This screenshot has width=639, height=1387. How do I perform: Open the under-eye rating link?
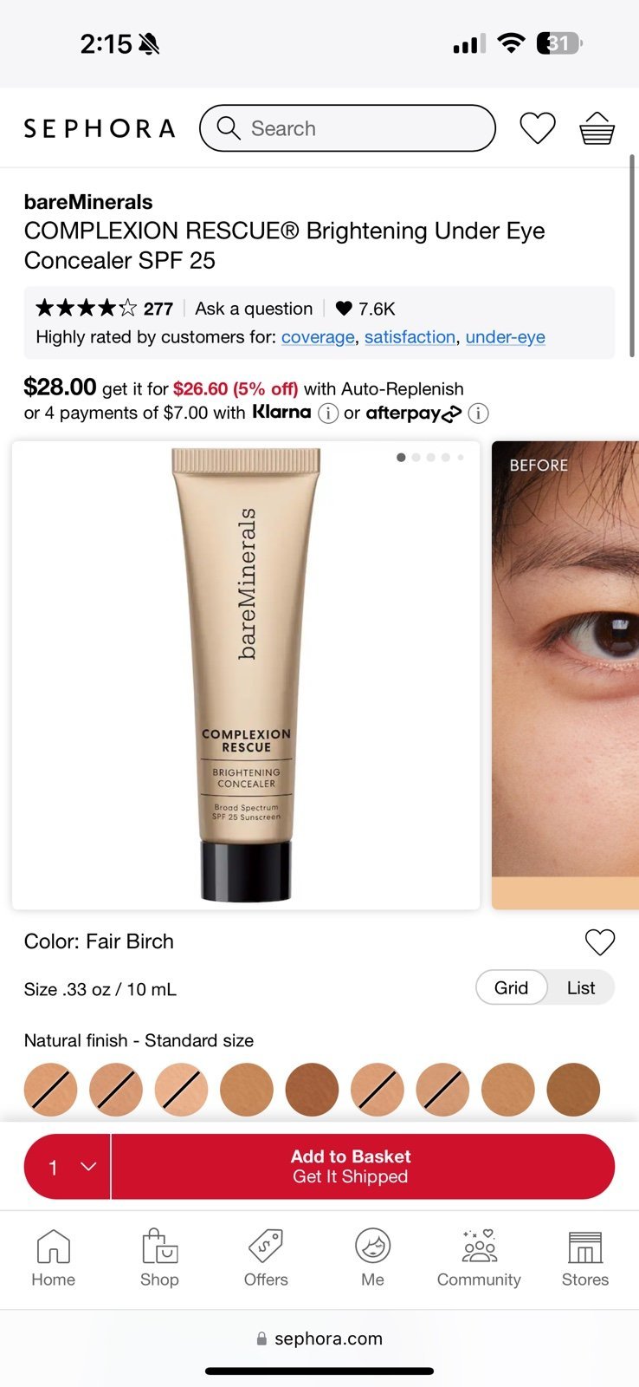point(506,337)
